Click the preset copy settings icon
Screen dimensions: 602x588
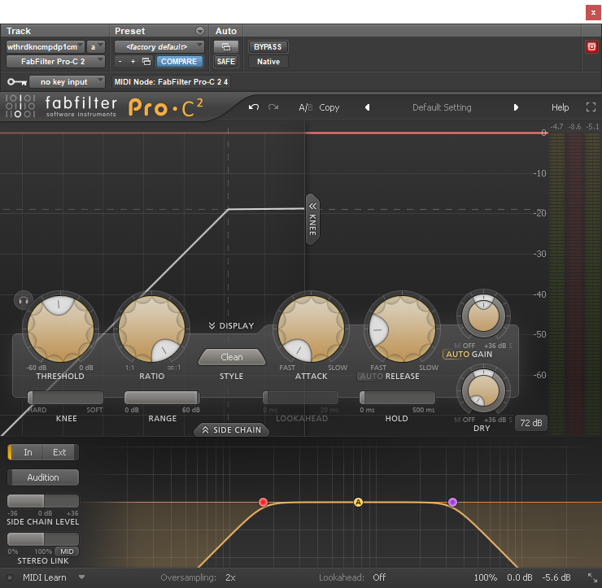tap(146, 62)
